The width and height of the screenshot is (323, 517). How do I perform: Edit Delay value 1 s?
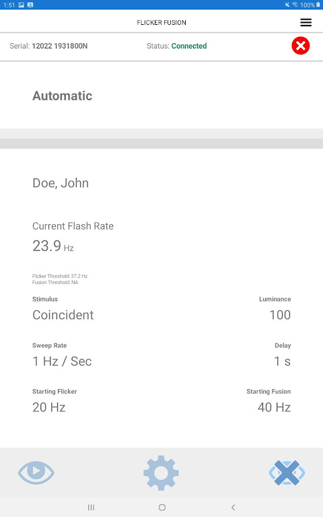(x=282, y=361)
